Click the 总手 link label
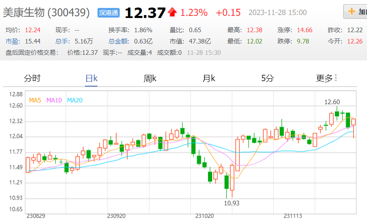367x220 pixels. click(x=62, y=41)
